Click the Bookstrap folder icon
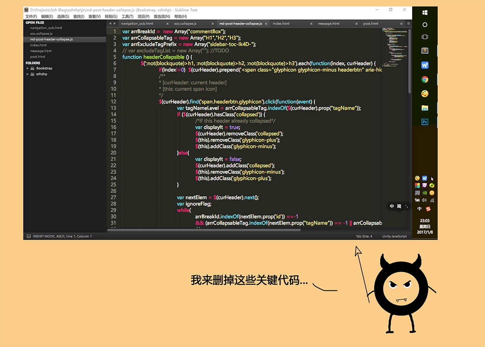Image resolution: width=485 pixels, height=347 pixels. coord(32,68)
